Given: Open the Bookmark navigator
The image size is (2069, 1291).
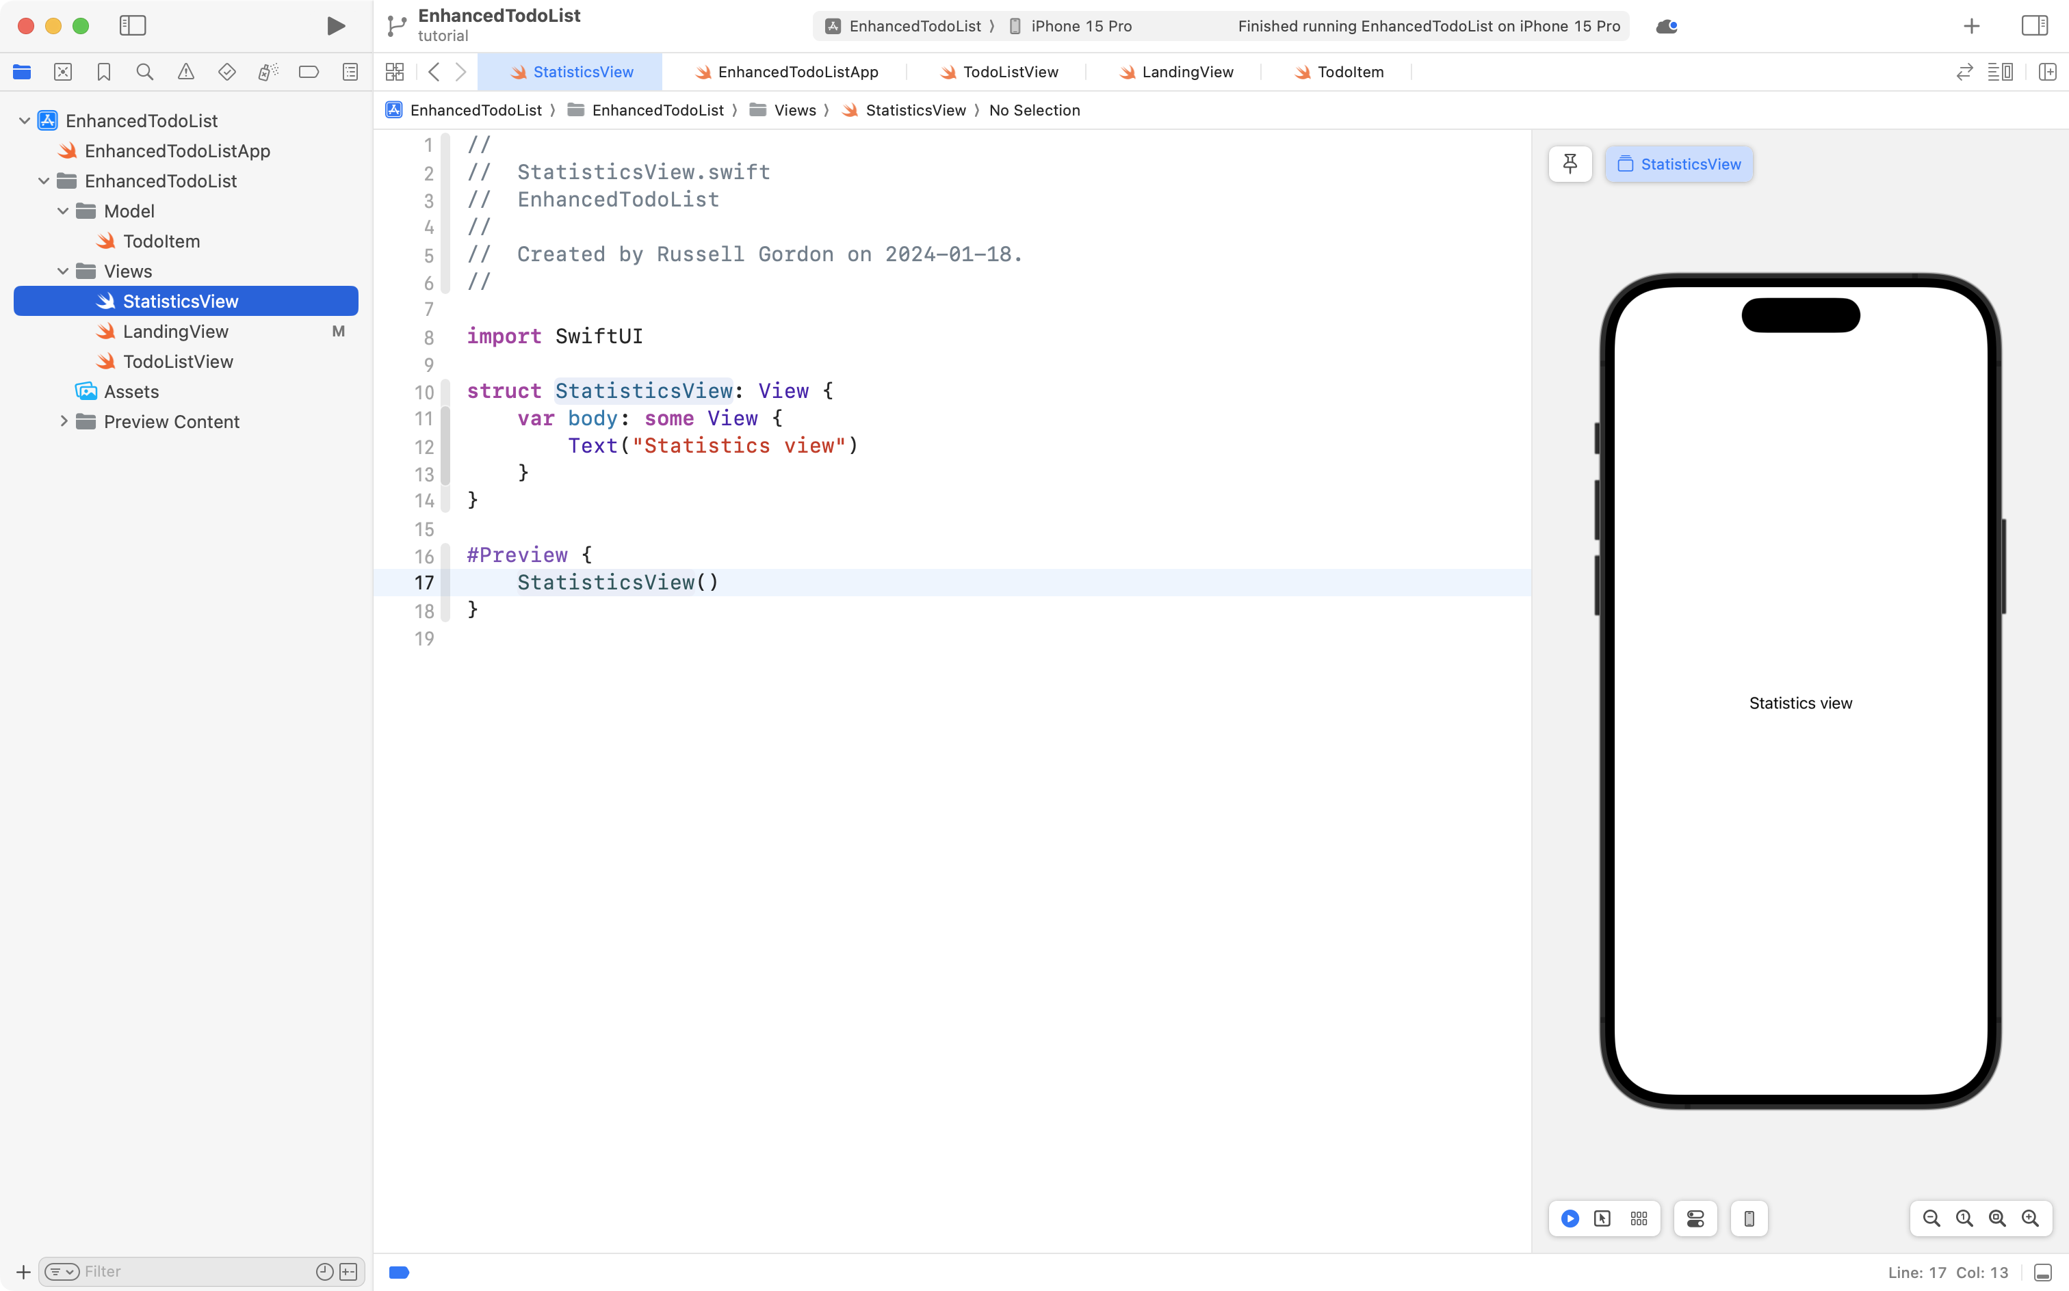Looking at the screenshot, I should (103, 72).
